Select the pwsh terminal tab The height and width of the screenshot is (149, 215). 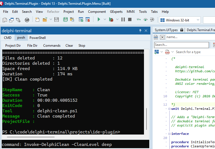click(x=21, y=38)
